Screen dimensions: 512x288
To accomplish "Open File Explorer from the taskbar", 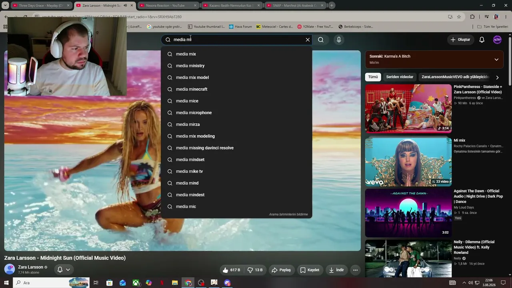I will coord(175,283).
